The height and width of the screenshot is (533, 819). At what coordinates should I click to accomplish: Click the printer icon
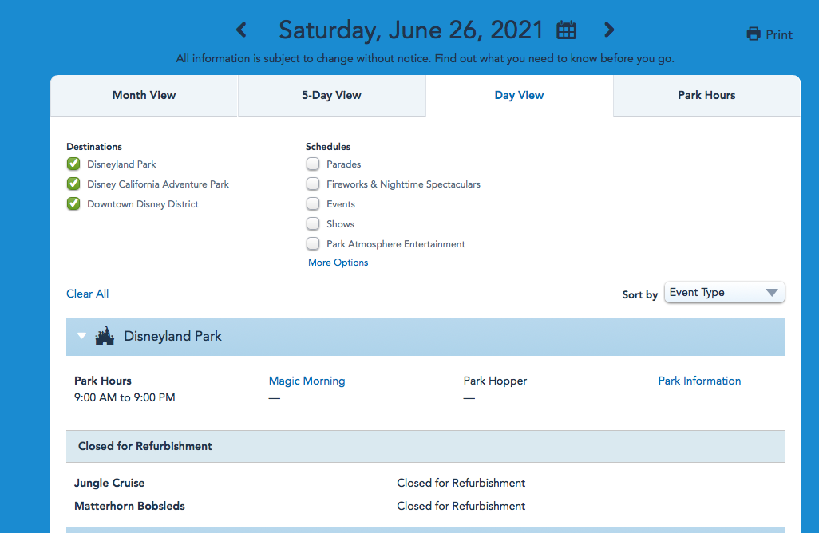coord(753,34)
